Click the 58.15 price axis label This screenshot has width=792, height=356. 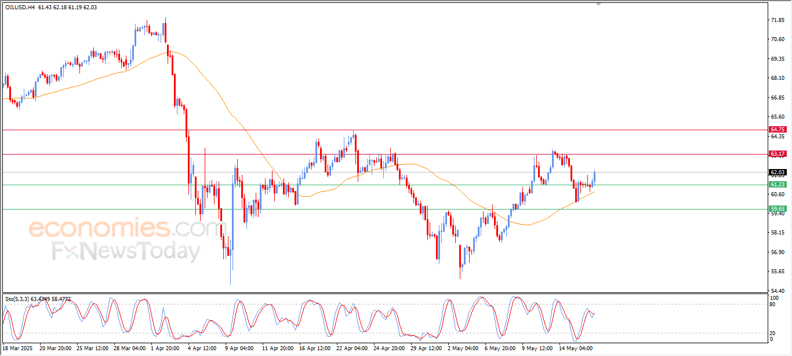coord(778,233)
